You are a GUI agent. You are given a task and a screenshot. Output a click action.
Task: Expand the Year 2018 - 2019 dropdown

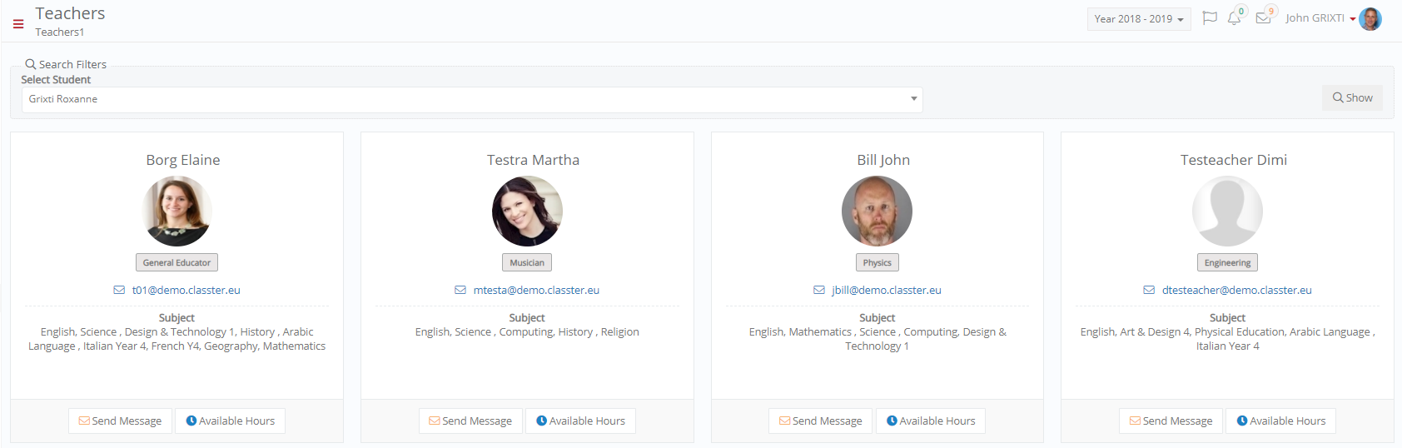click(x=1139, y=19)
